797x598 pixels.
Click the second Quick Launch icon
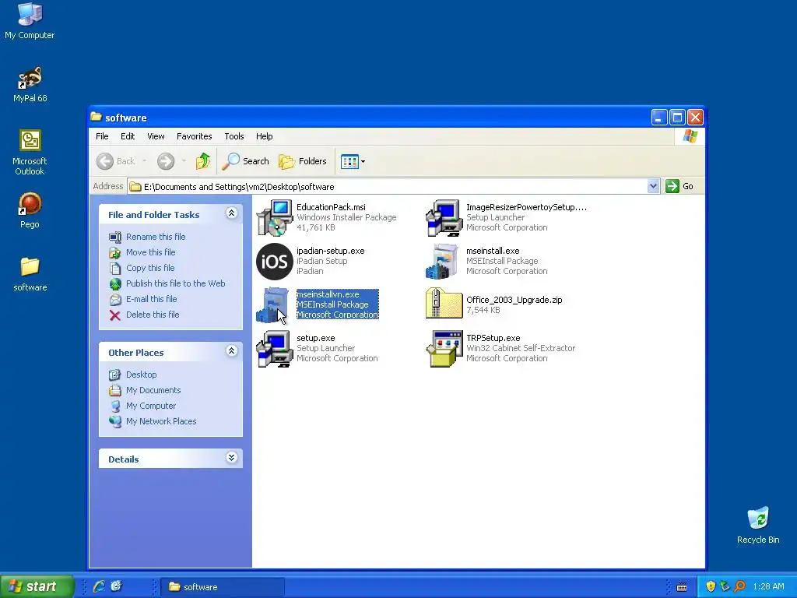tap(117, 586)
